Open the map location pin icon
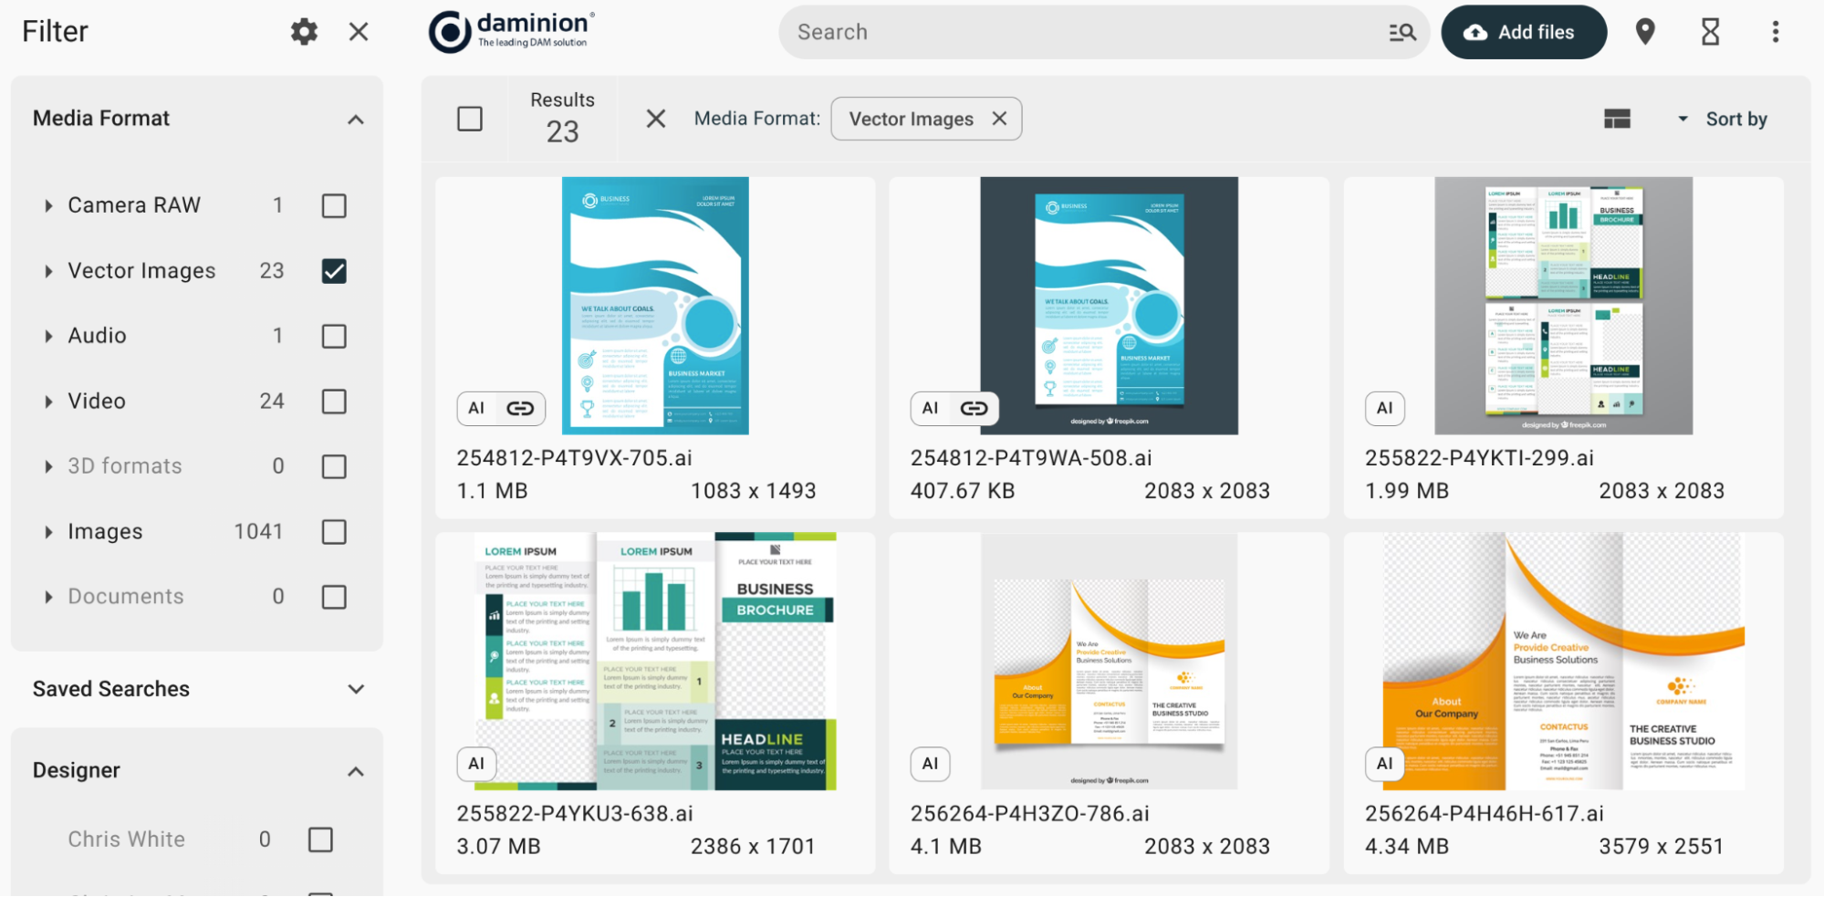 click(1644, 32)
